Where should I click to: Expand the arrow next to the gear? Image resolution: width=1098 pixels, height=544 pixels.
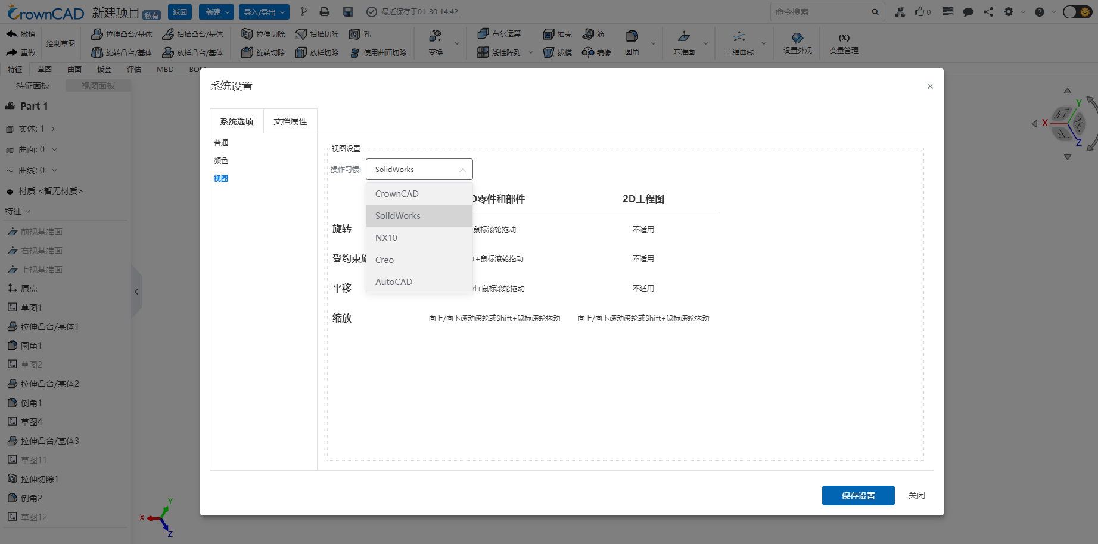(x=1023, y=12)
